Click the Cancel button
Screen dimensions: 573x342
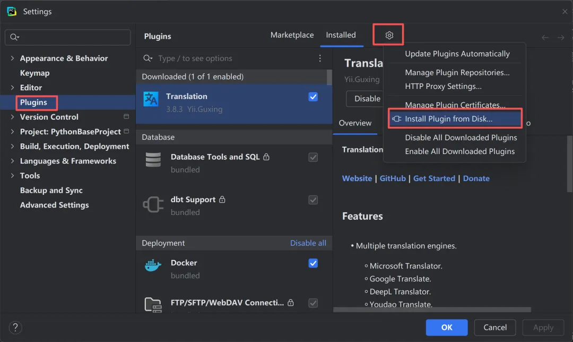(x=495, y=327)
